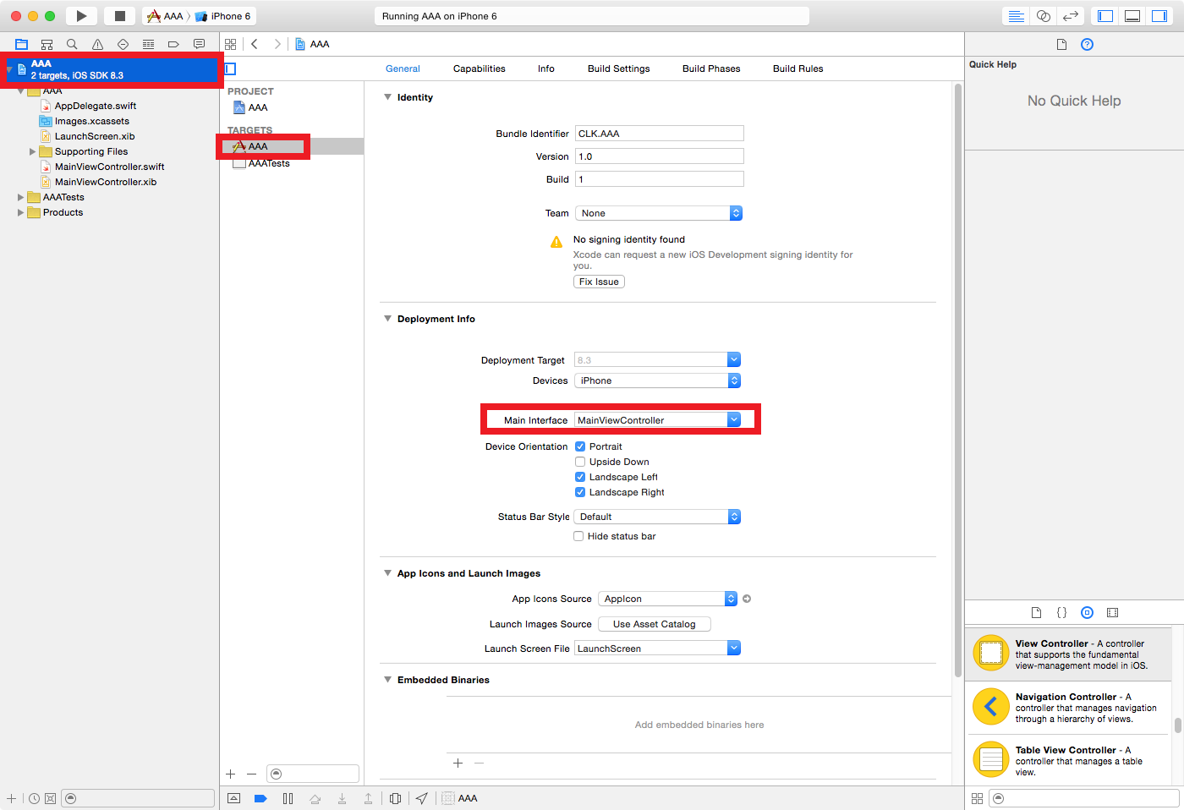Edit the Version field
The width and height of the screenshot is (1184, 810).
click(660, 156)
